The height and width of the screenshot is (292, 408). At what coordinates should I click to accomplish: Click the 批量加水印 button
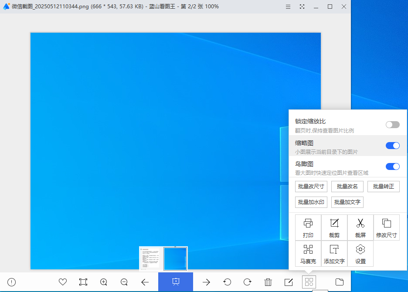(311, 202)
